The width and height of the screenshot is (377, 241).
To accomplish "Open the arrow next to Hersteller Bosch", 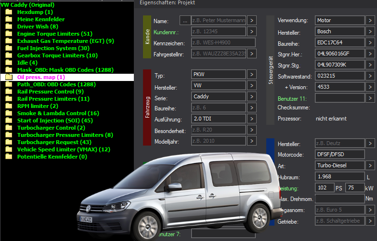I will 370,31.
